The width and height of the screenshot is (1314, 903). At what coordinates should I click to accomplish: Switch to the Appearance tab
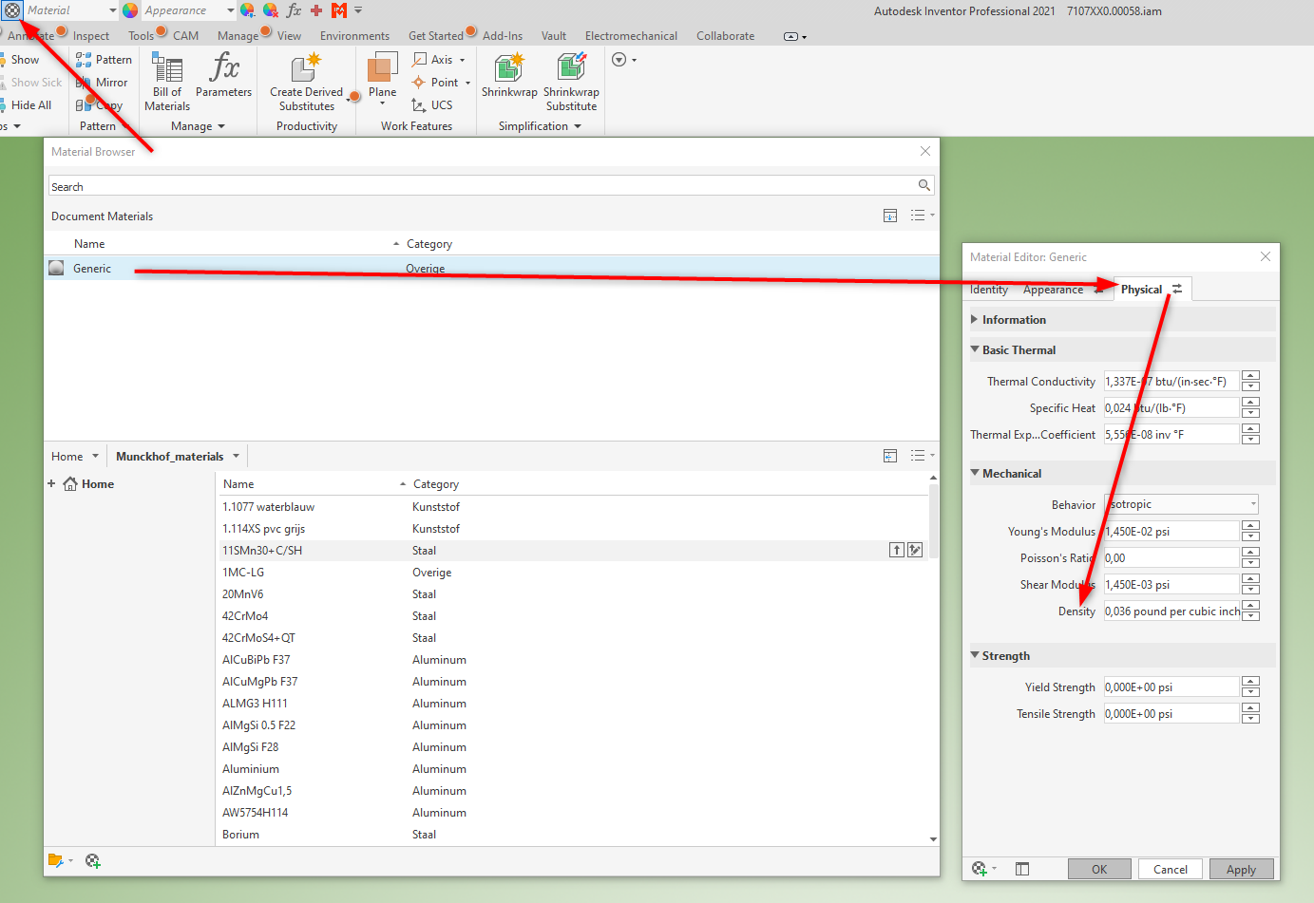pyautogui.click(x=1052, y=289)
